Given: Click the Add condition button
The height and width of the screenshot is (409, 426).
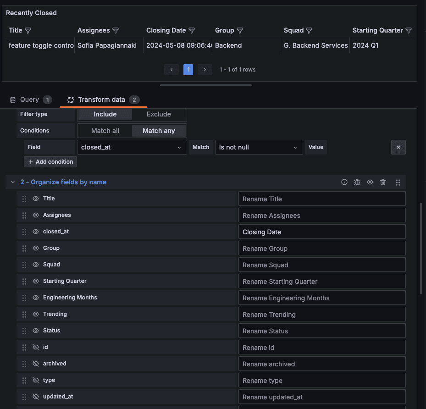Looking at the screenshot, I should (50, 161).
